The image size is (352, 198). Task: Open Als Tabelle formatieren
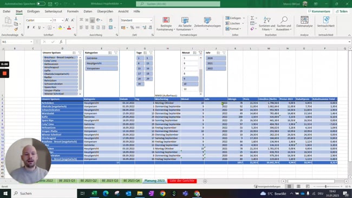point(185,24)
